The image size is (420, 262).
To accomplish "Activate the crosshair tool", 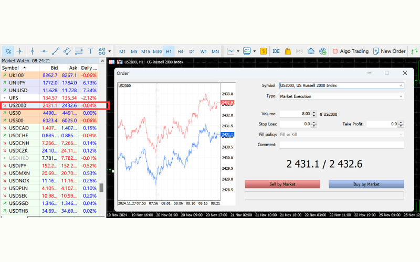I will click(x=20, y=51).
